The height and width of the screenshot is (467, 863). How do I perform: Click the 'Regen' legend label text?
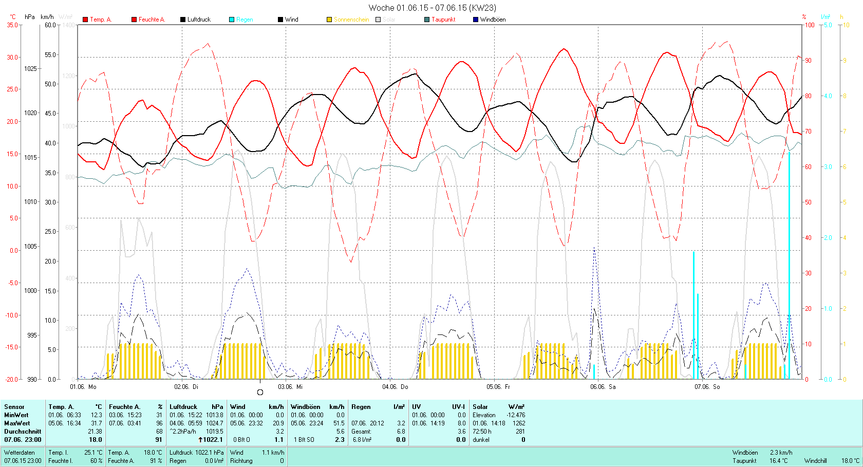pyautogui.click(x=245, y=20)
